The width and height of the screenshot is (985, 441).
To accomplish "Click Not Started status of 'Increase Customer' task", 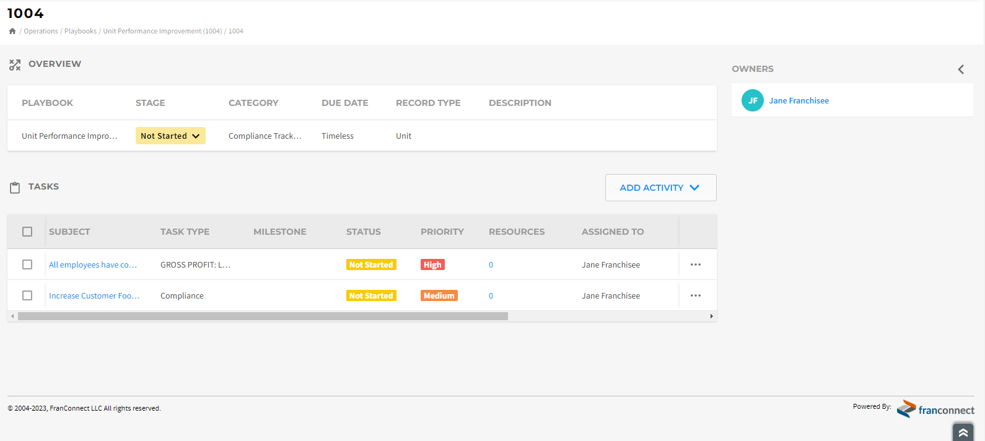I will click(x=371, y=295).
